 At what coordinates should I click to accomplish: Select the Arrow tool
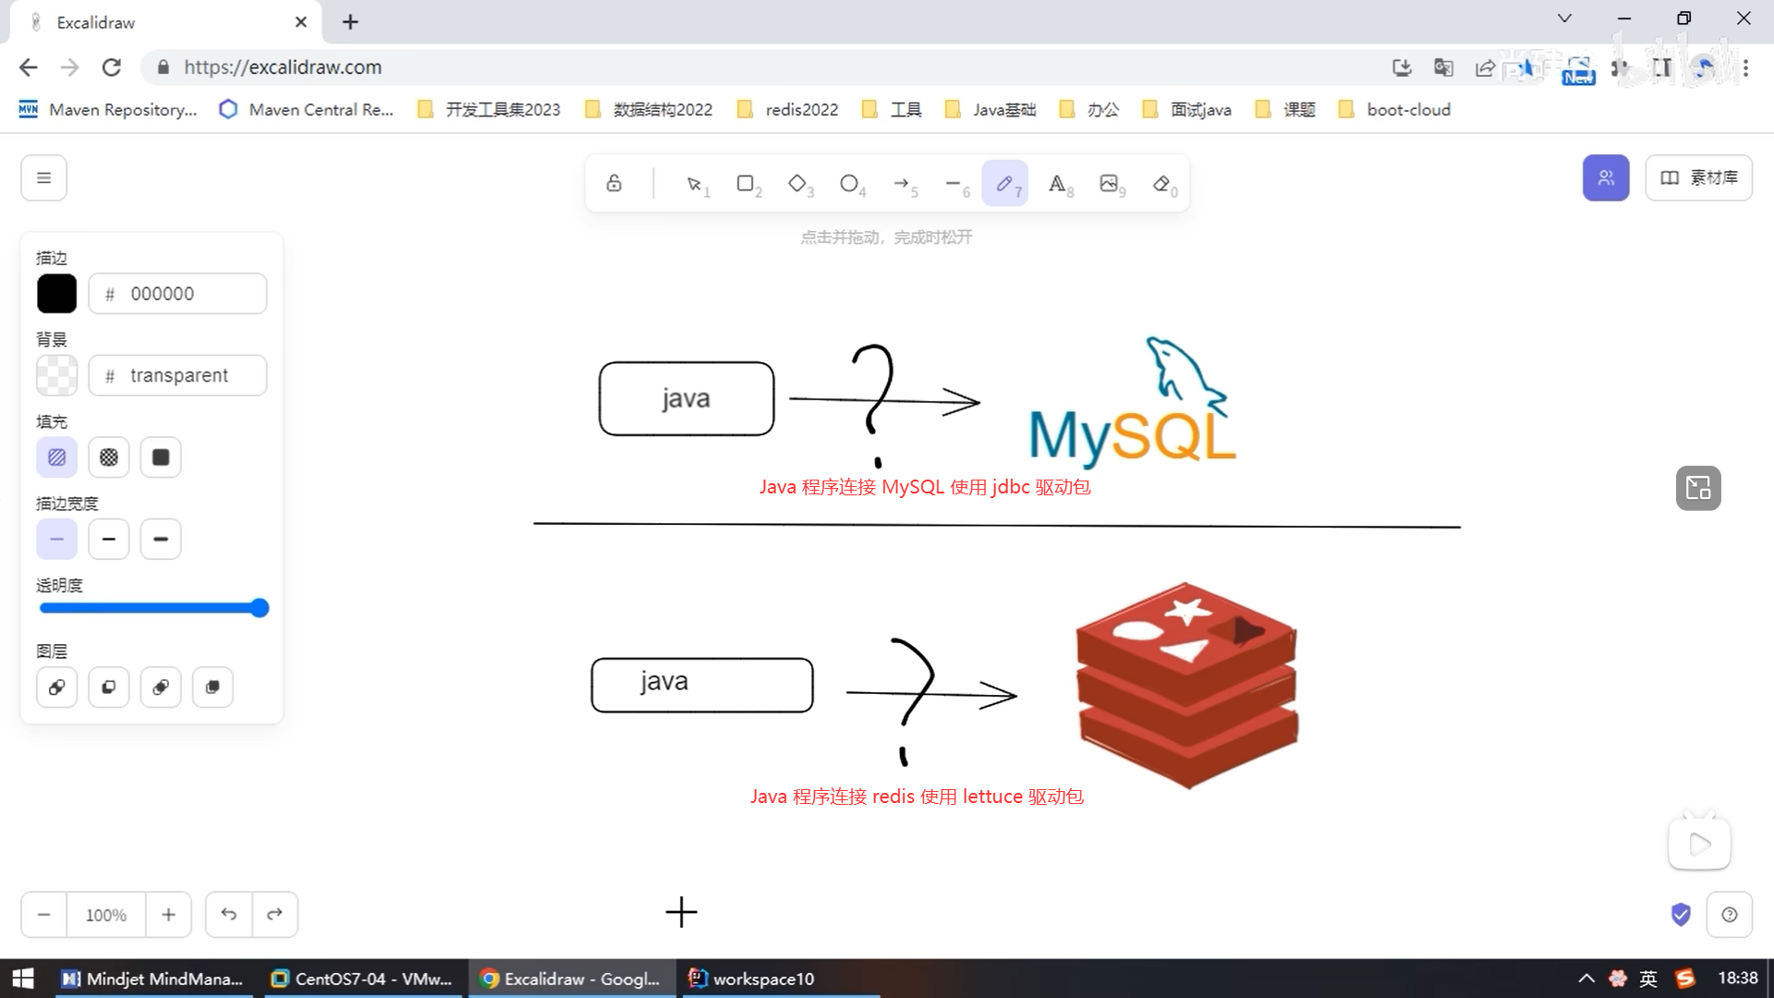(902, 183)
